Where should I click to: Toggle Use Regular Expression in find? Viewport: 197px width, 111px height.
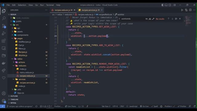coord(153,19)
